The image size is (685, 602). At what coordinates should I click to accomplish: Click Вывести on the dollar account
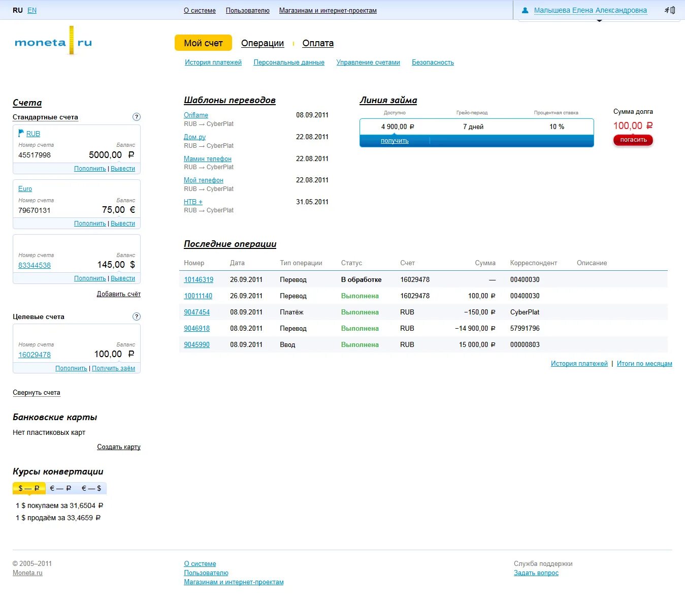pyautogui.click(x=123, y=278)
